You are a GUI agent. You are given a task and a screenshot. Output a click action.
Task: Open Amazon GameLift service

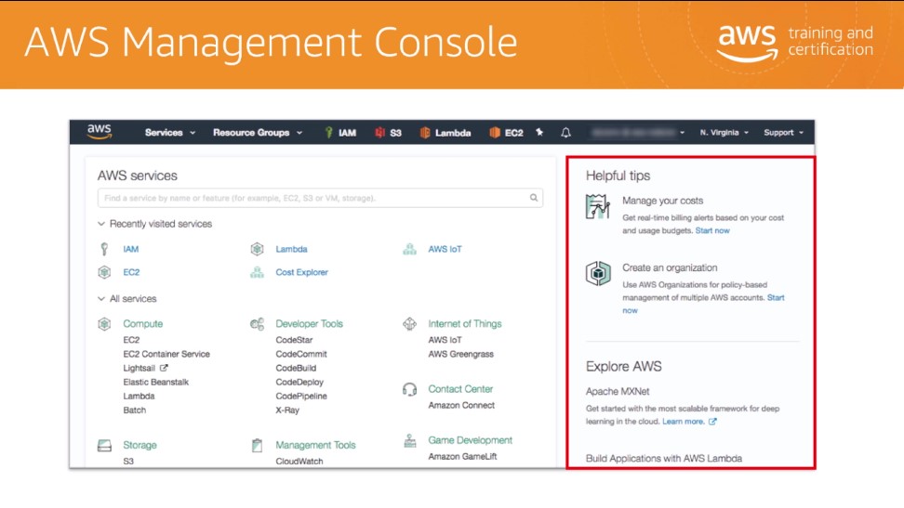[462, 457]
